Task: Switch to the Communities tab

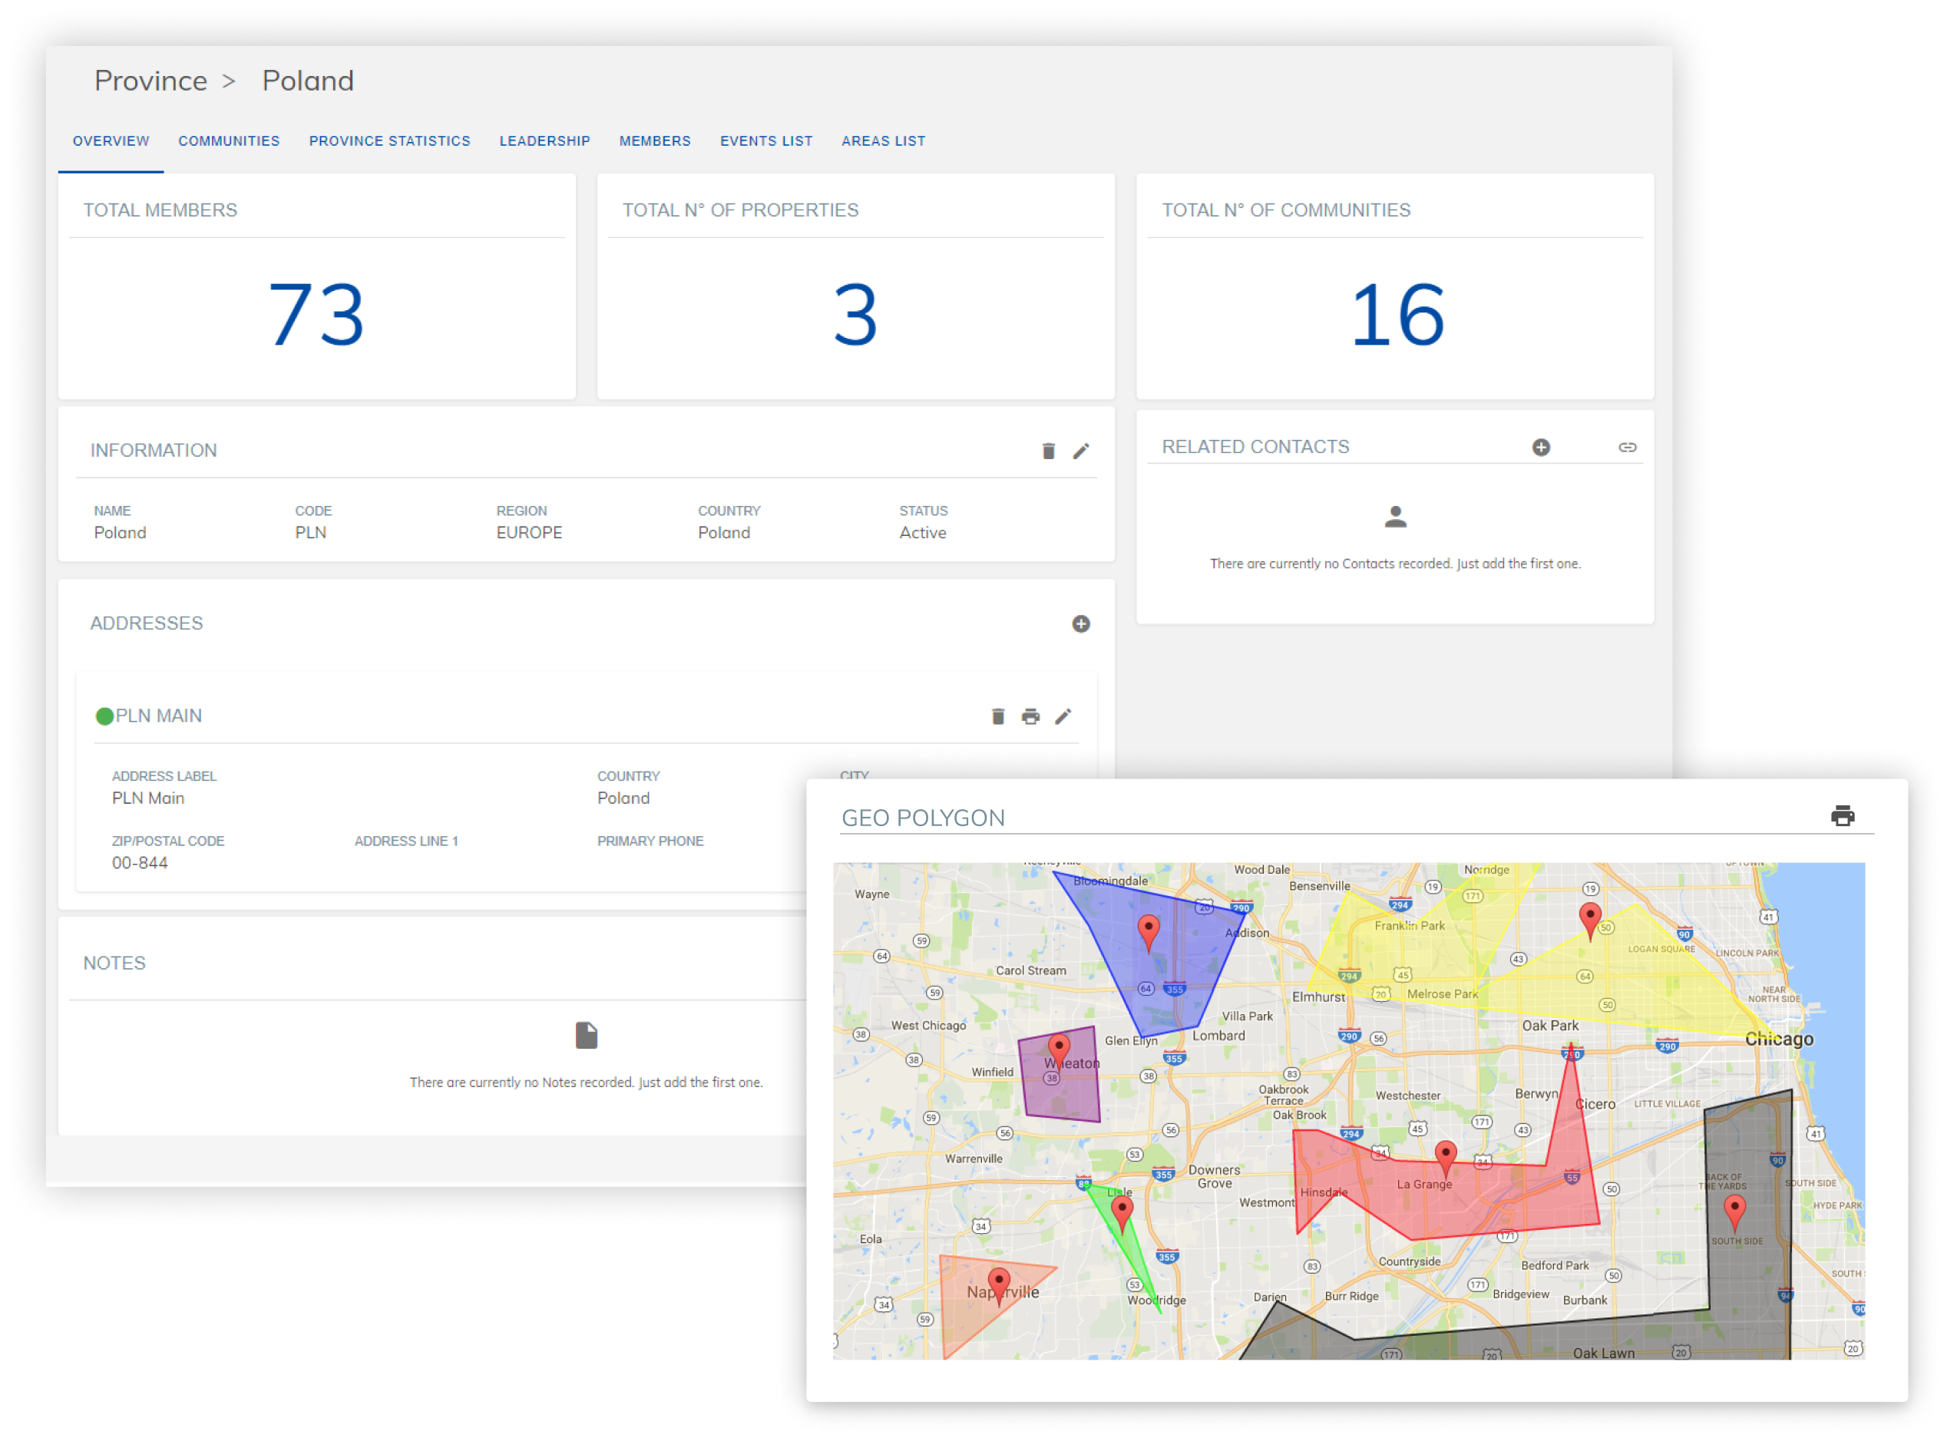Action: coord(228,140)
